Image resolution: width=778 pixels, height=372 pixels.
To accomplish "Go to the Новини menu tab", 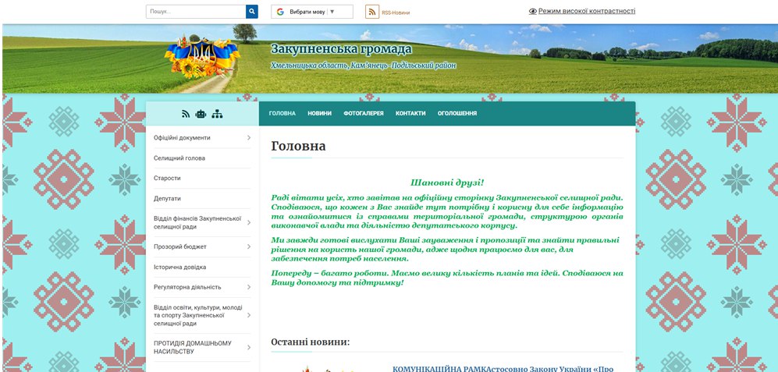I will click(x=319, y=114).
